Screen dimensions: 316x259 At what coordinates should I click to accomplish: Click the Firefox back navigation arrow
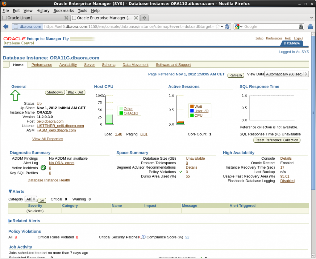[6, 27]
